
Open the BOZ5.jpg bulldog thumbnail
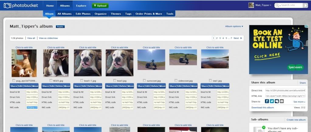tap(56, 63)
